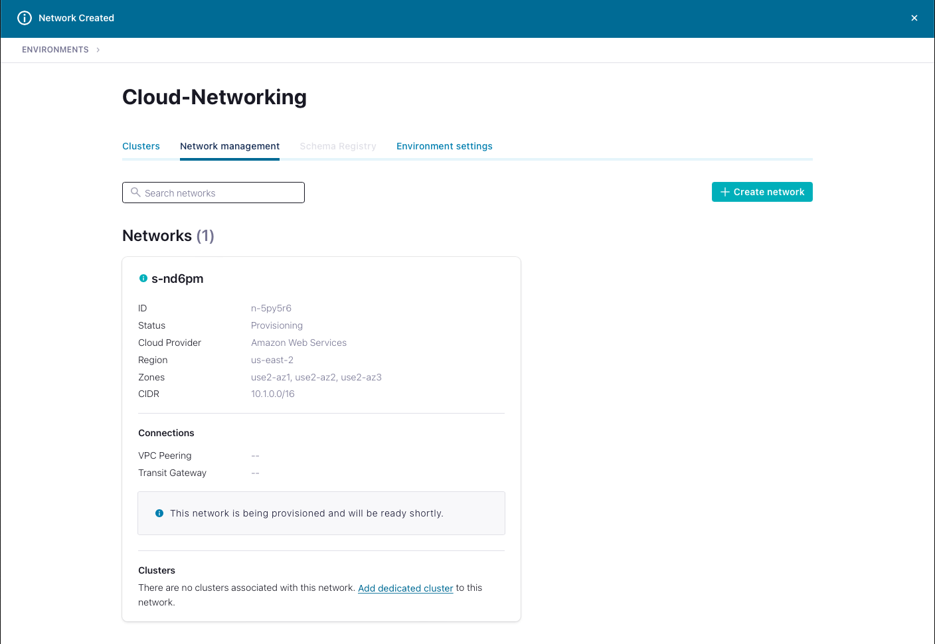This screenshot has height=644, width=935.
Task: Click the Connections section heading
Action: pos(166,433)
